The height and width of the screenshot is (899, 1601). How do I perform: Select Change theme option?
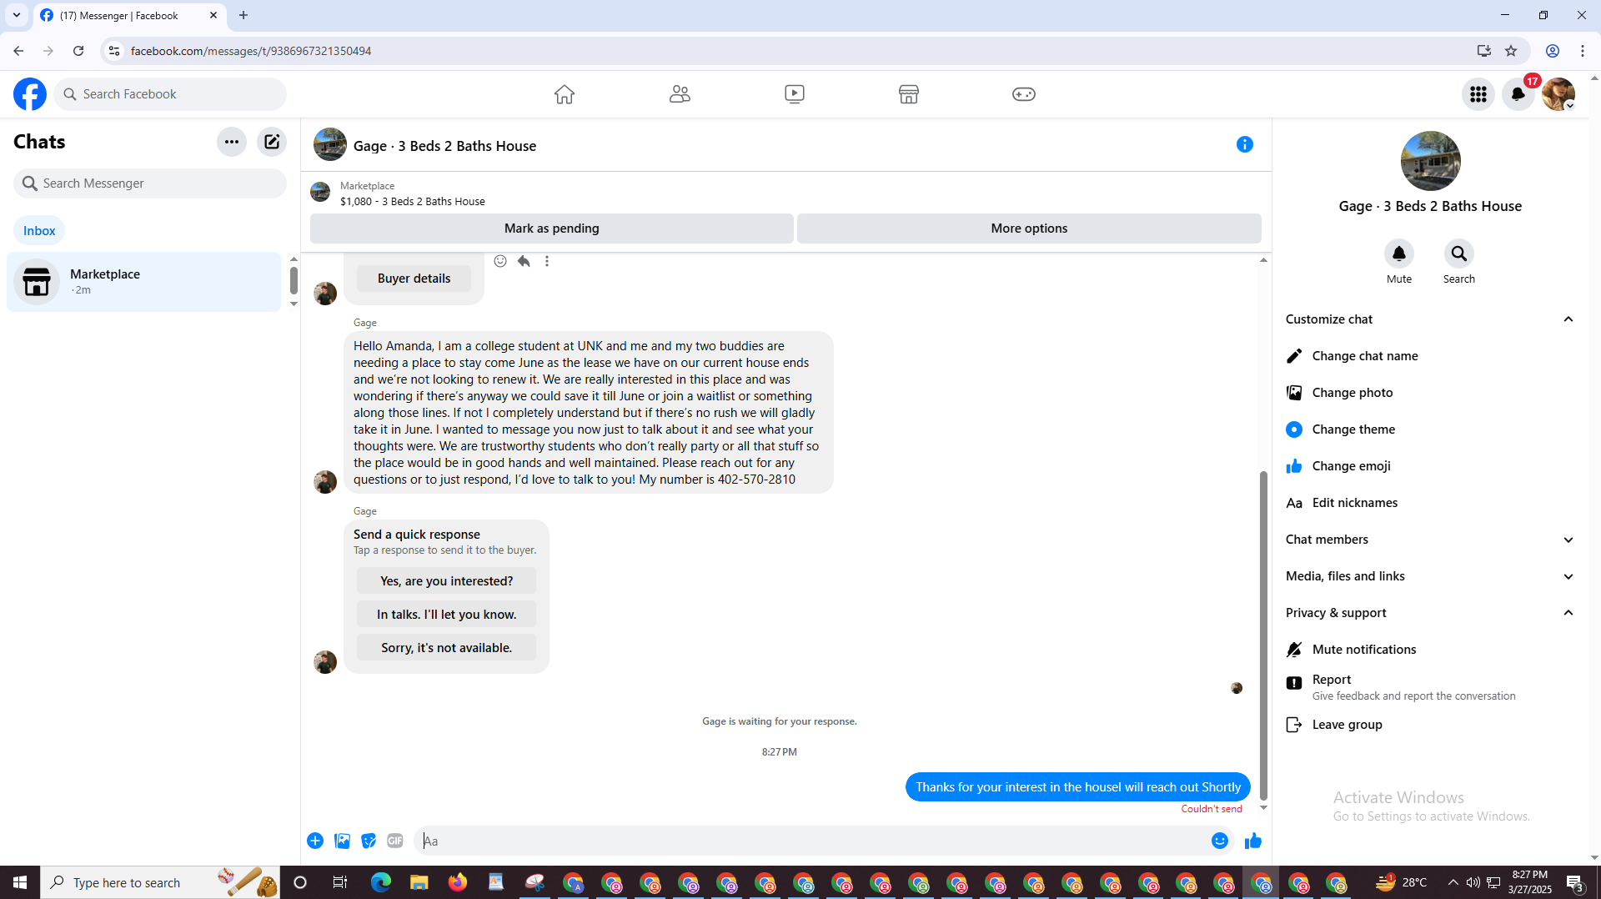coord(1430,429)
